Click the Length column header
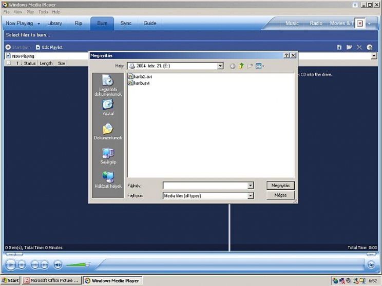 click(46, 63)
